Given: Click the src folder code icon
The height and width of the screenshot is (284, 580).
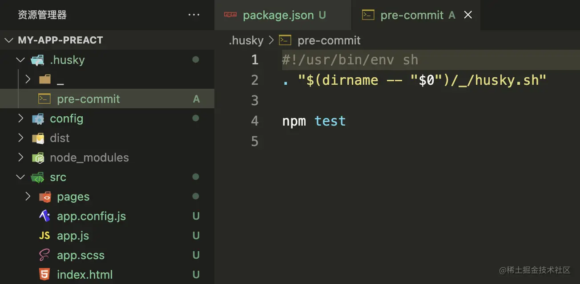Looking at the screenshot, I should [x=38, y=177].
